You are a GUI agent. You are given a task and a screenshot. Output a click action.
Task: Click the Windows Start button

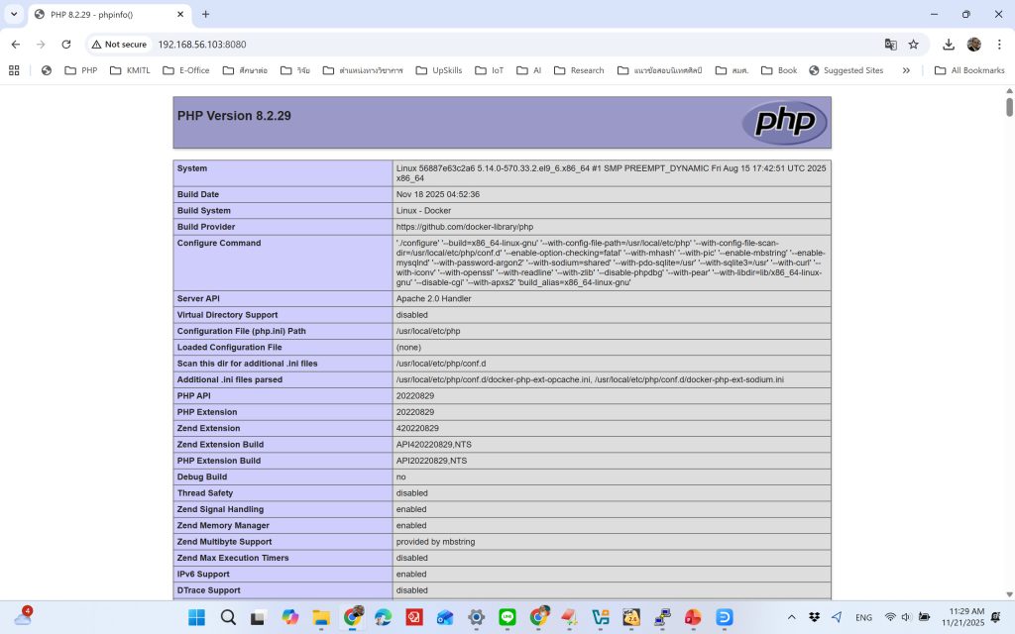click(196, 617)
